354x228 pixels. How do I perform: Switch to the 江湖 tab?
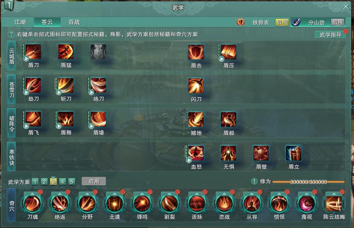tap(20, 22)
